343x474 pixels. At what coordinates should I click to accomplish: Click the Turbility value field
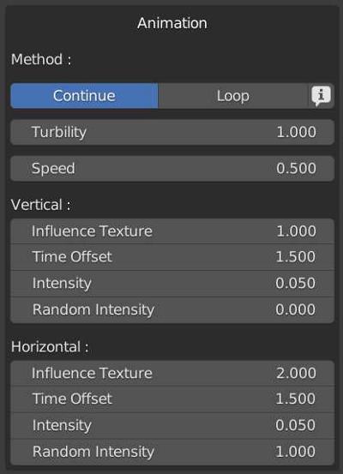172,132
